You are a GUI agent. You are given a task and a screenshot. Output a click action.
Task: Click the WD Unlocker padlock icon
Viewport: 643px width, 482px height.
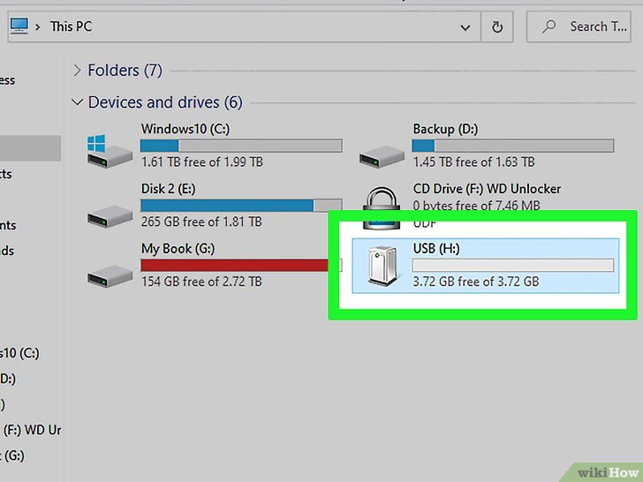tap(382, 207)
